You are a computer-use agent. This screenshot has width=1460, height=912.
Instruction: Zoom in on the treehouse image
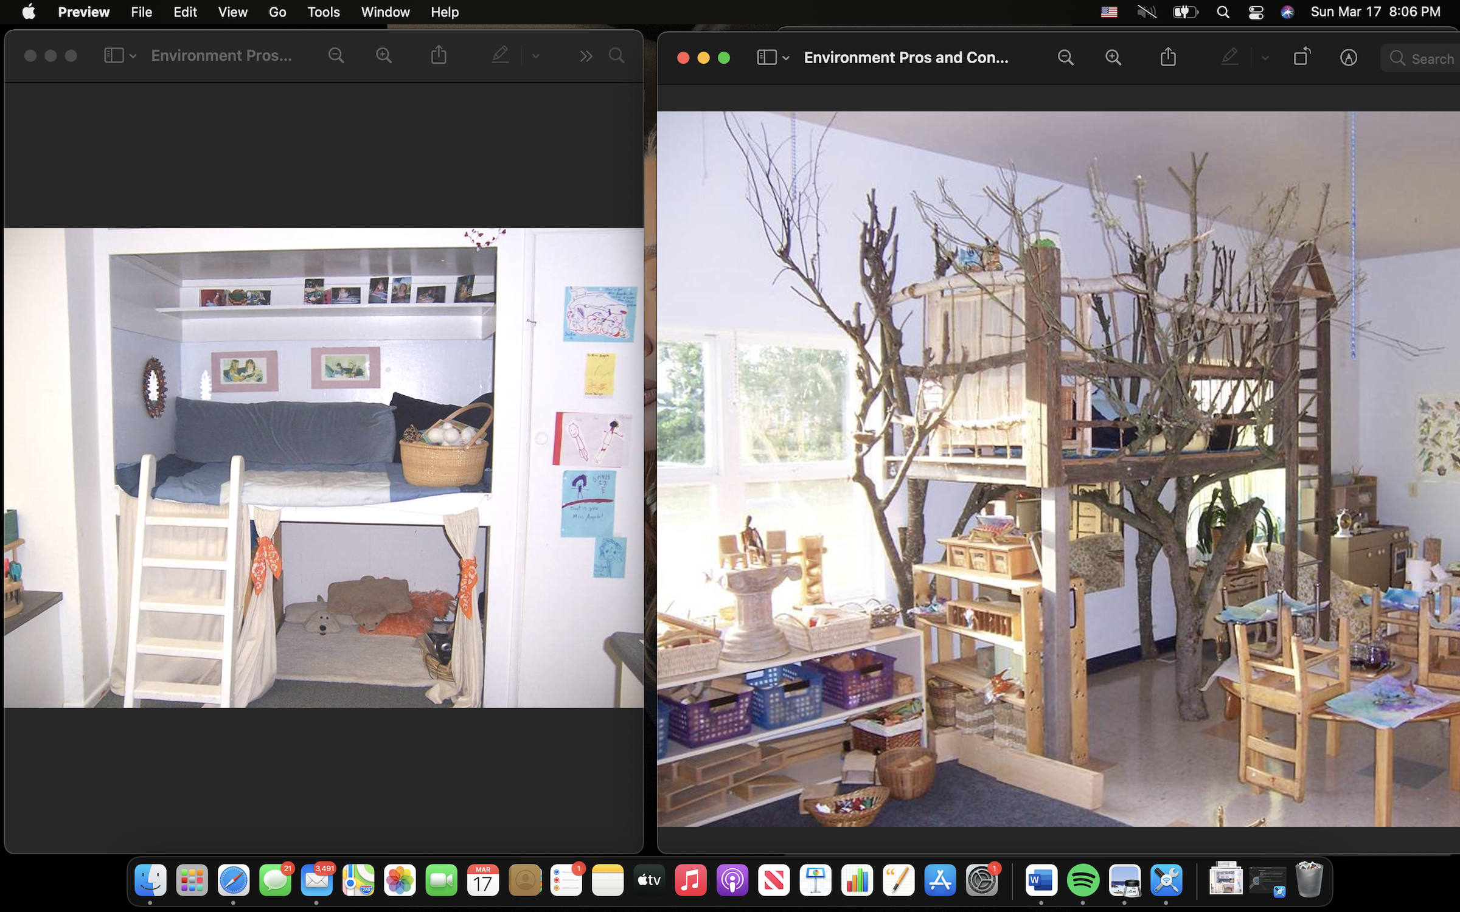coord(1113,58)
